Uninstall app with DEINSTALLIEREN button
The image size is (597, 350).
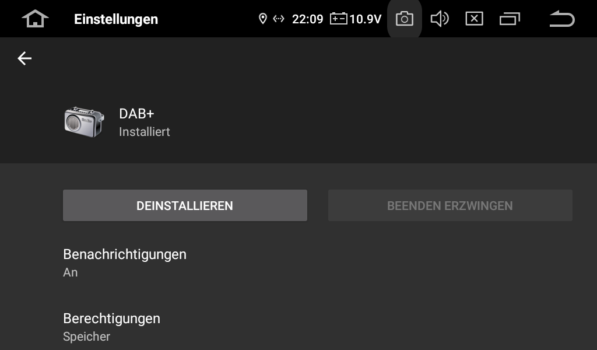tap(185, 205)
